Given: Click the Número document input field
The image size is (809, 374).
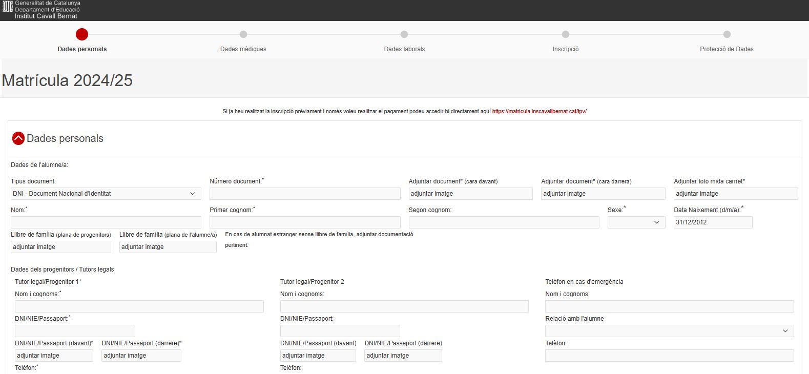Looking at the screenshot, I should 305,194.
